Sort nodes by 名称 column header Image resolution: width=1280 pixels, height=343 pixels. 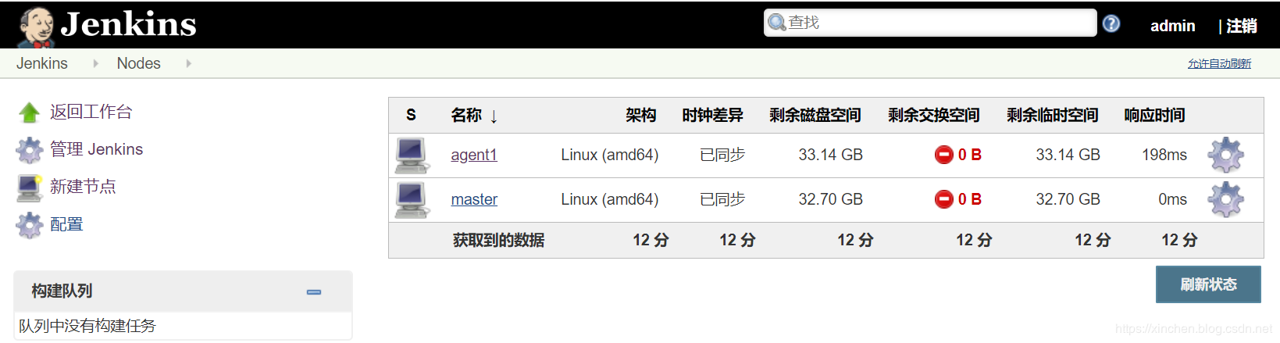[x=467, y=116]
